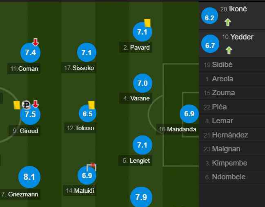Screen dimensions: 265x207
Task: Select Areola from the bench list
Action: [232, 79]
